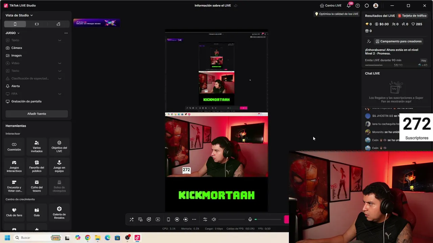
Task: Expand the Vista de Studio dropdown
Action: (19, 15)
